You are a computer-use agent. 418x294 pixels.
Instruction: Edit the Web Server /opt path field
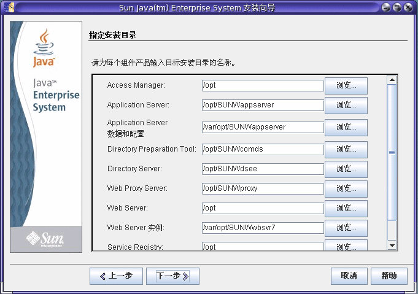263,209
